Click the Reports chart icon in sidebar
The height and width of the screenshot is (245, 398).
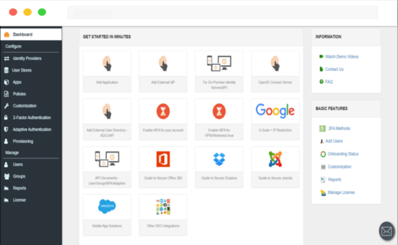click(x=7, y=188)
